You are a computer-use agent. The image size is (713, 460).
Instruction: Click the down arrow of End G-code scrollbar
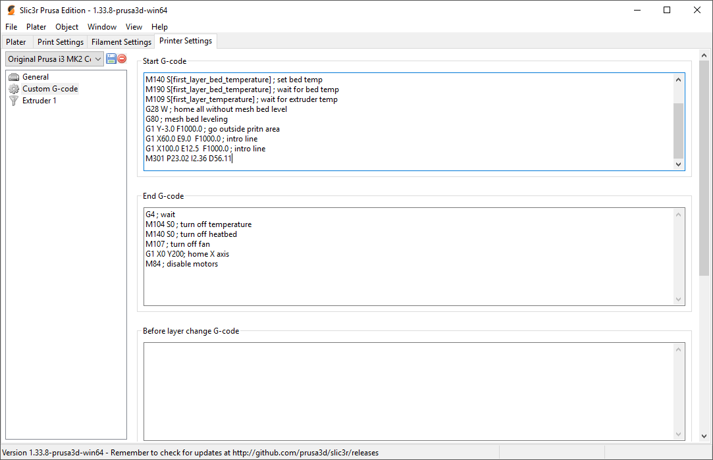click(x=679, y=300)
